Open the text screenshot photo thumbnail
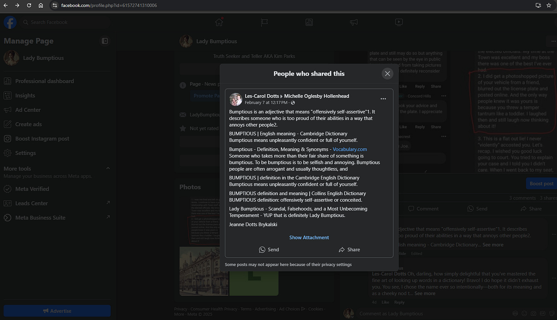The width and height of the screenshot is (557, 320). click(204, 220)
